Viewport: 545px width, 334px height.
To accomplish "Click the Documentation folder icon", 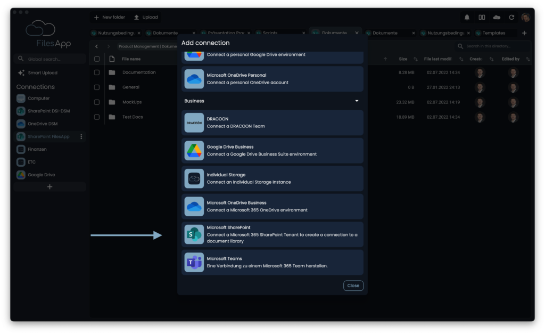I will pyautogui.click(x=112, y=72).
